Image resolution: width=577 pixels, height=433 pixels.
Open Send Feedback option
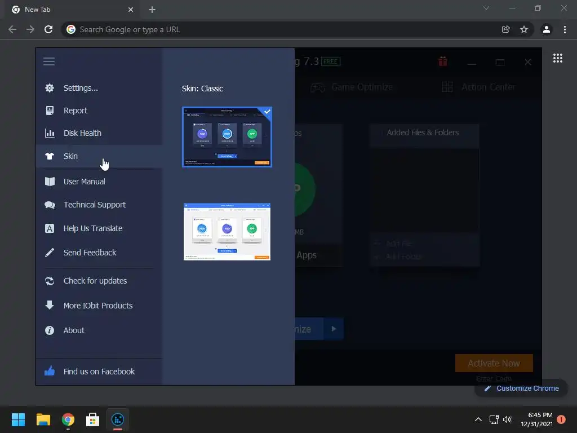90,253
